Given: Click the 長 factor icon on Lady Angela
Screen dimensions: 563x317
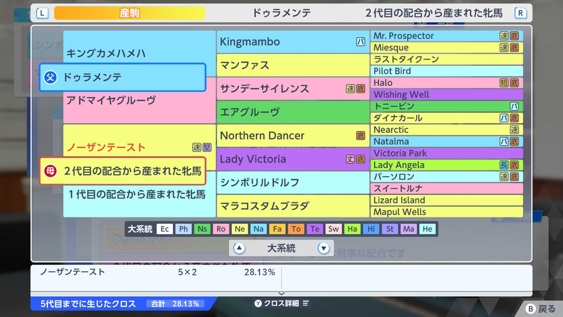Looking at the screenshot, I should (504, 165).
